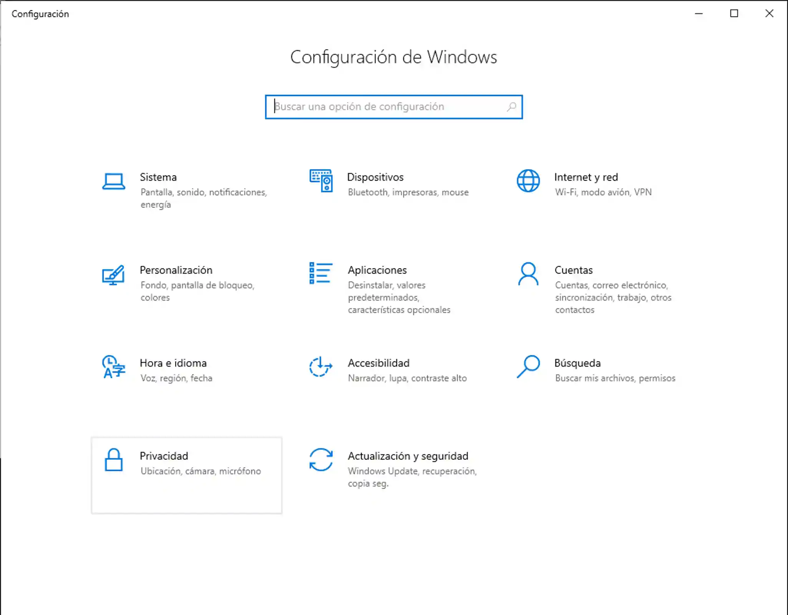
Task: Go to Internet y red settings
Action: click(586, 177)
